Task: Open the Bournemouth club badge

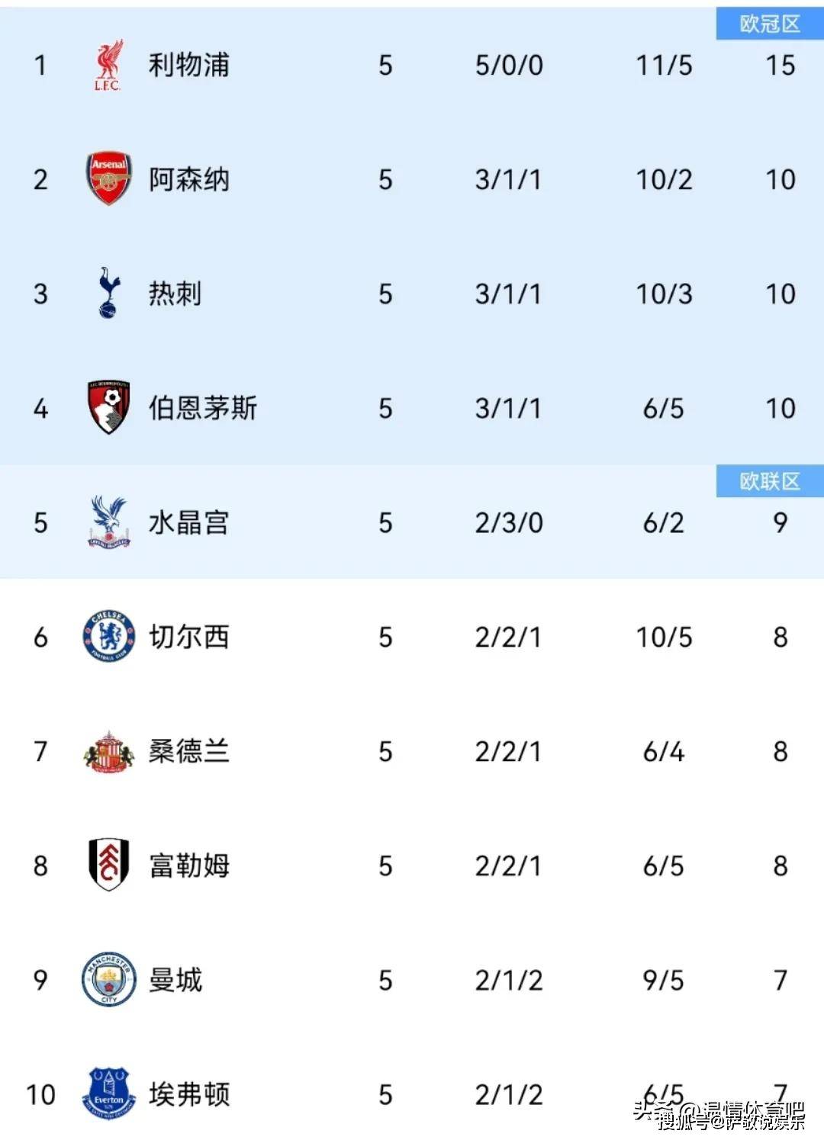Action: pos(108,408)
